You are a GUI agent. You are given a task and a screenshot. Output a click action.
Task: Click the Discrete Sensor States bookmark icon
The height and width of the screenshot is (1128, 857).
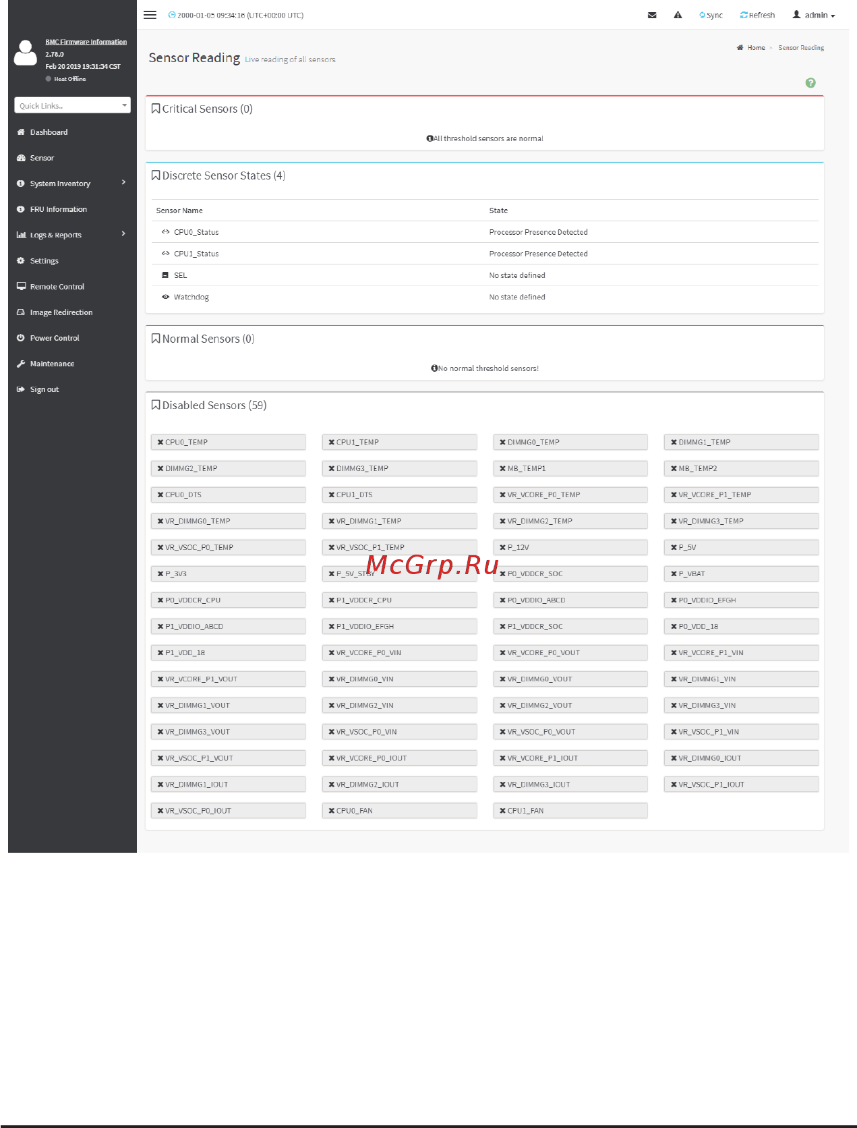(156, 175)
